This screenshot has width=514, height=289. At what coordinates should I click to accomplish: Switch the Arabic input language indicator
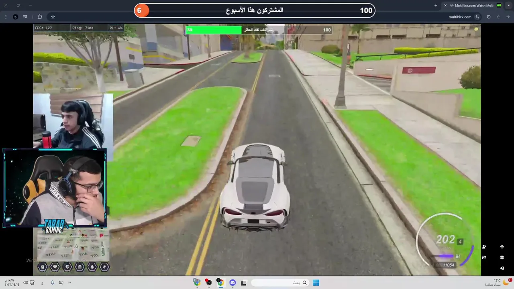point(42,283)
